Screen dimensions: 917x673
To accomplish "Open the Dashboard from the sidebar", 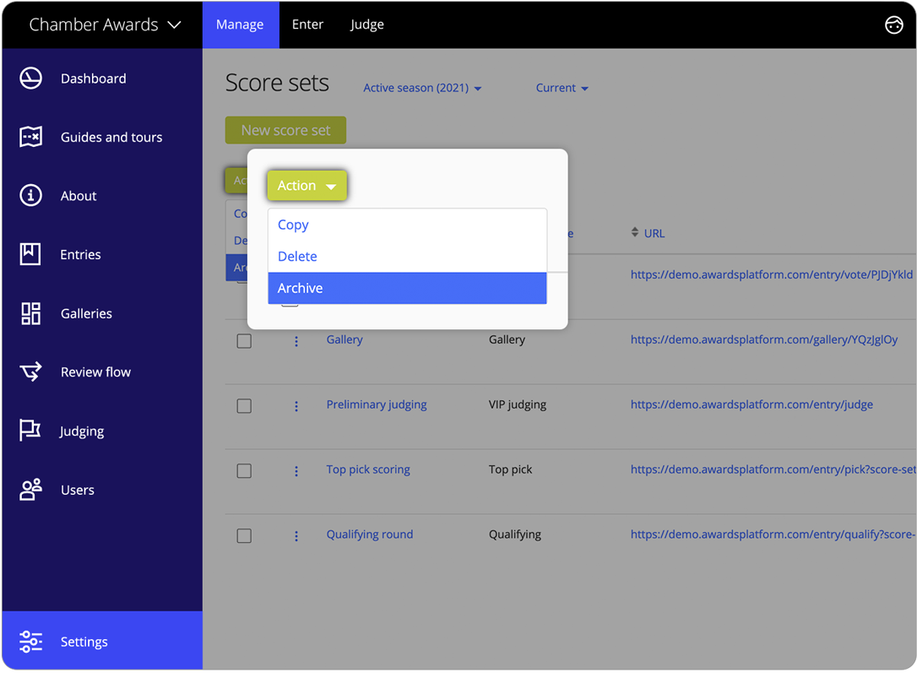I will 30,78.
